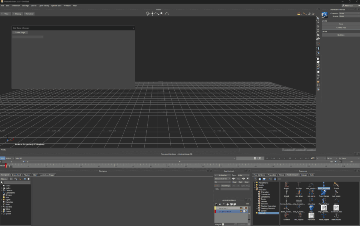The image size is (360, 226).
Task: Click the Control Rig button
Action: [x=340, y=28]
